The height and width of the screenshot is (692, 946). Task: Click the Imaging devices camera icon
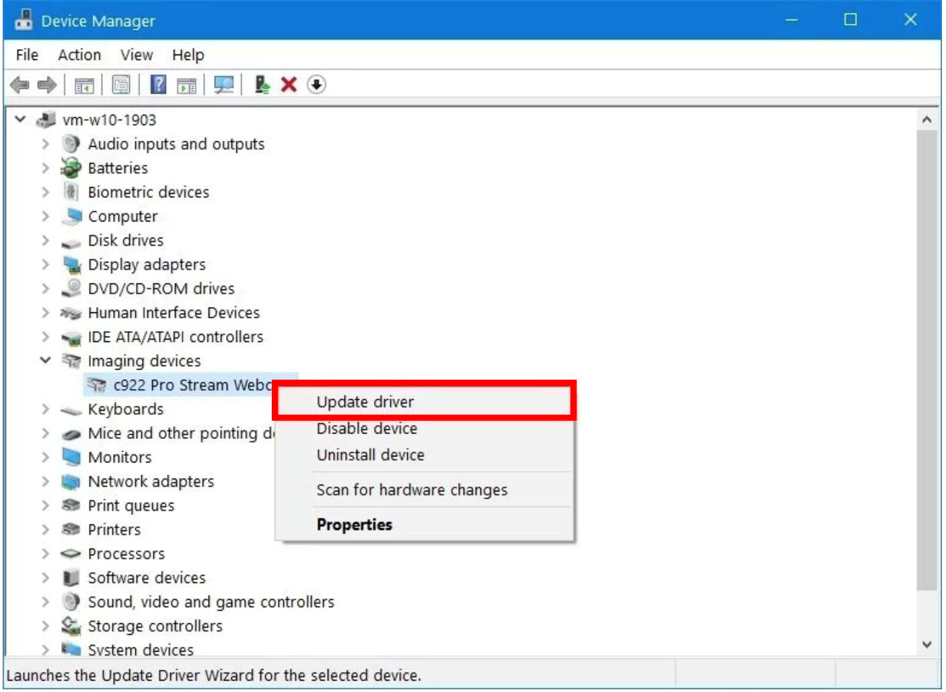tap(71, 361)
